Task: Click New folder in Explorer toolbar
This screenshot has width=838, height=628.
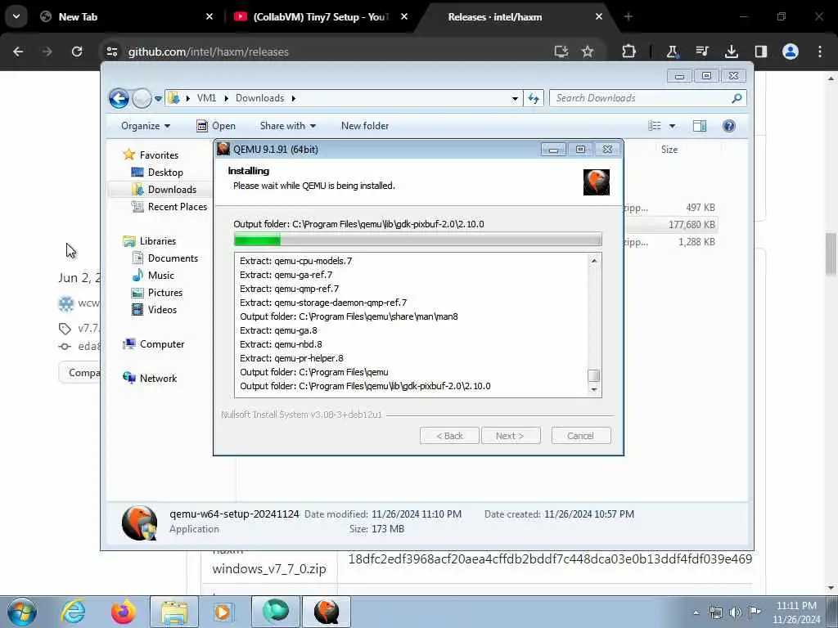Action: [x=365, y=126]
